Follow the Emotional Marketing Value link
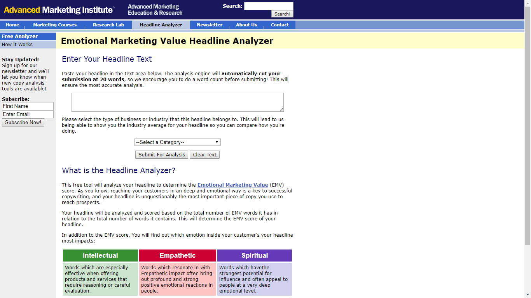The height and width of the screenshot is (298, 531). click(x=232, y=185)
